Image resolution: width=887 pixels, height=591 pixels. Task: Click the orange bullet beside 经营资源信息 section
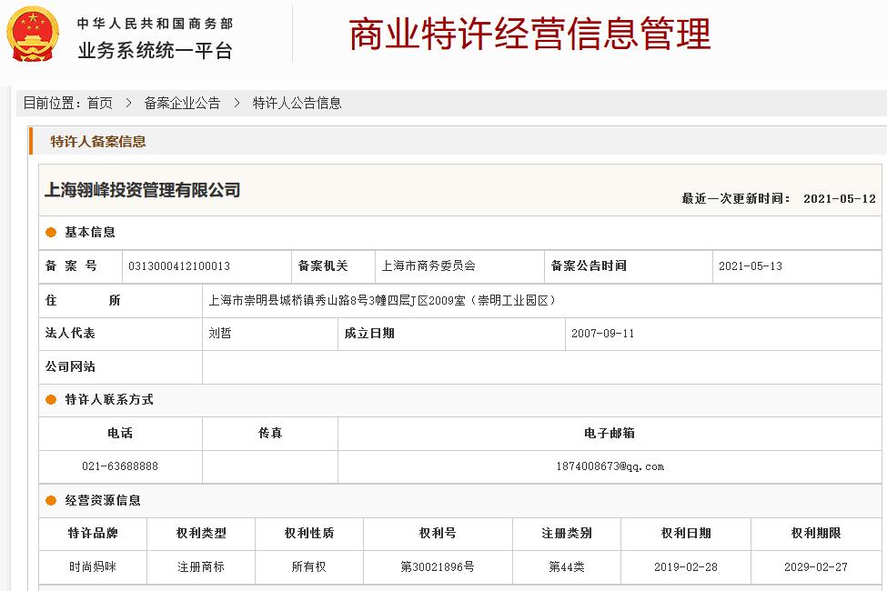click(52, 500)
